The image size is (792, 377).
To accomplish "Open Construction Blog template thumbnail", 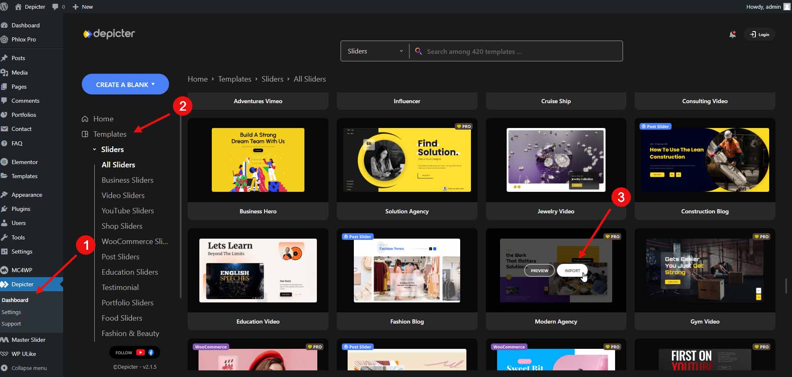I will pos(705,160).
